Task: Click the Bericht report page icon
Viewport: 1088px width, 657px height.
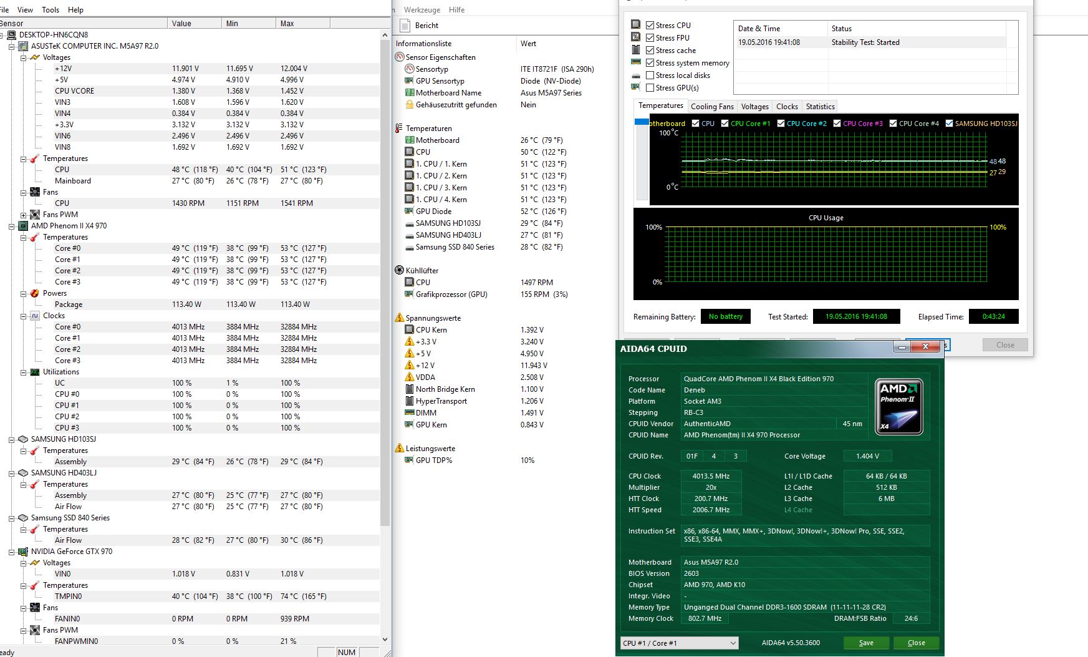Action: (405, 26)
